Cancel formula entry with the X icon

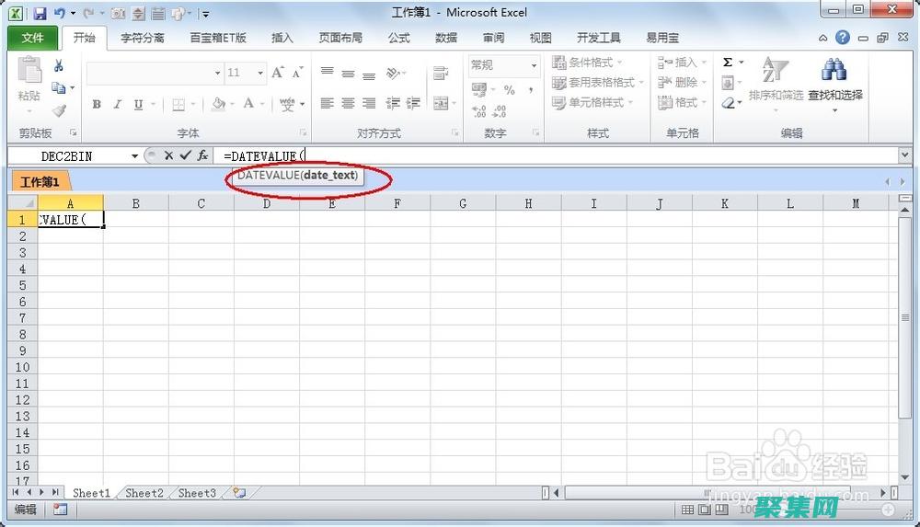tap(168, 155)
